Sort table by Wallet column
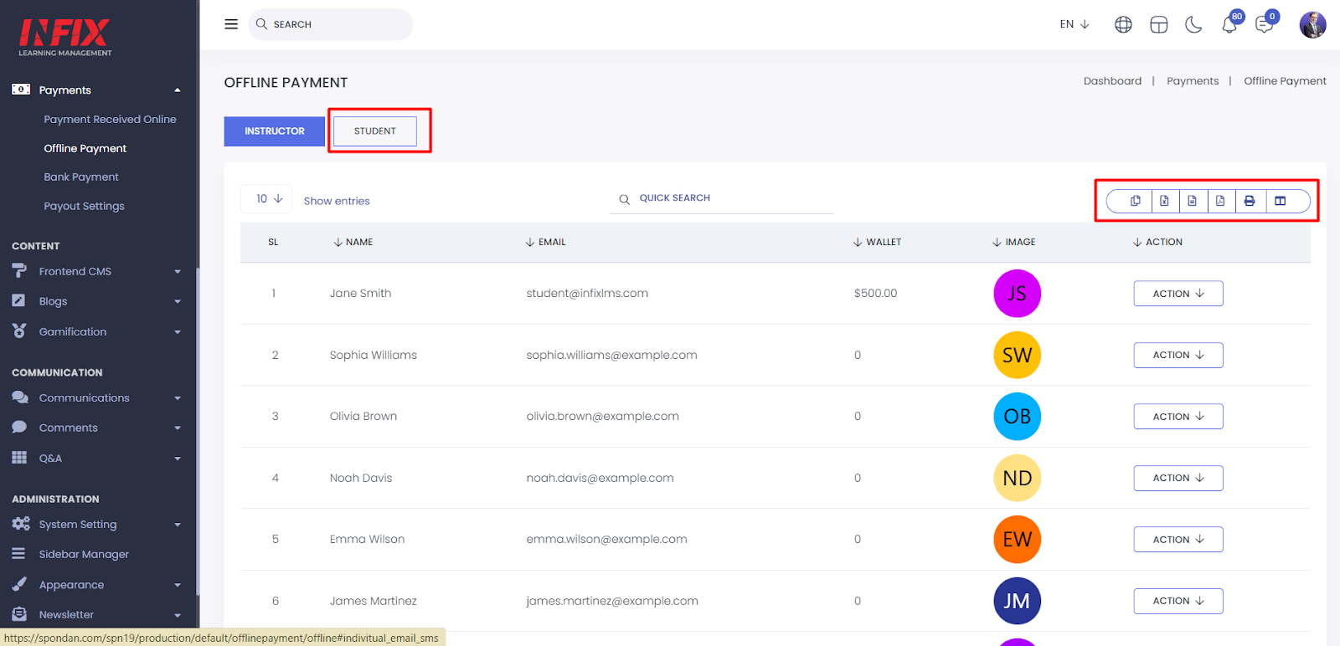The image size is (1340, 646). point(877,242)
